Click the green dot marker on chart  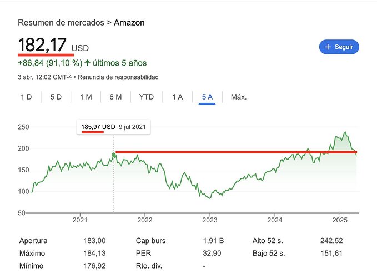[x=114, y=155]
